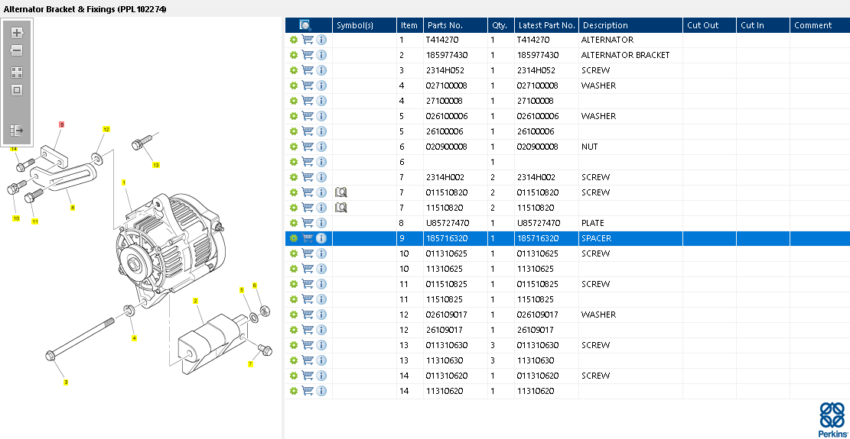Image resolution: width=850 pixels, height=439 pixels.
Task: Select callout 2 on the bracket diagram
Action: click(195, 300)
